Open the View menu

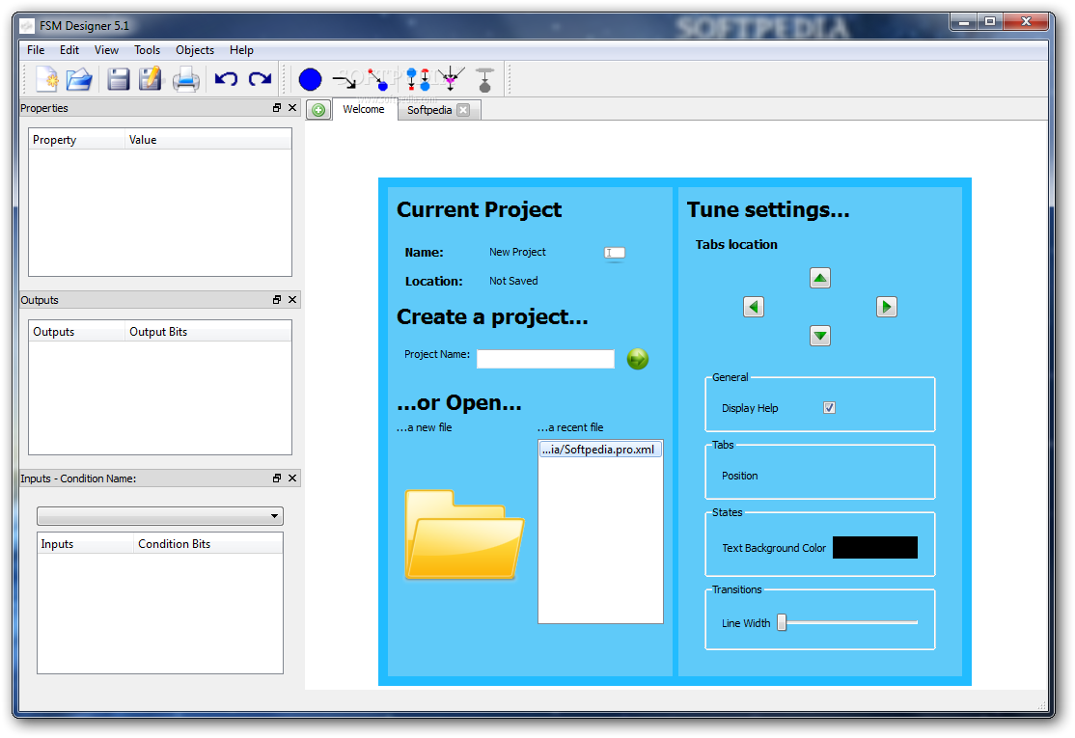pos(106,50)
